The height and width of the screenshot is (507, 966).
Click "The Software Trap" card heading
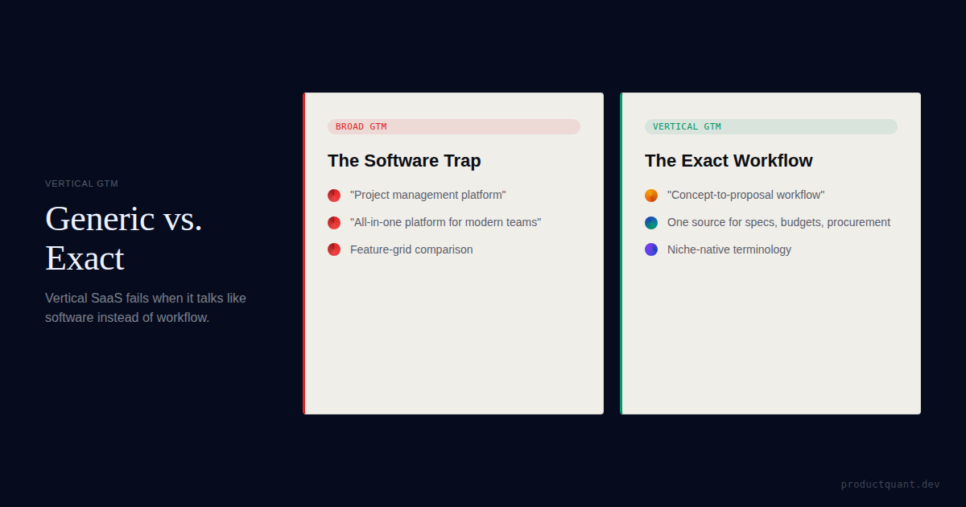(404, 161)
